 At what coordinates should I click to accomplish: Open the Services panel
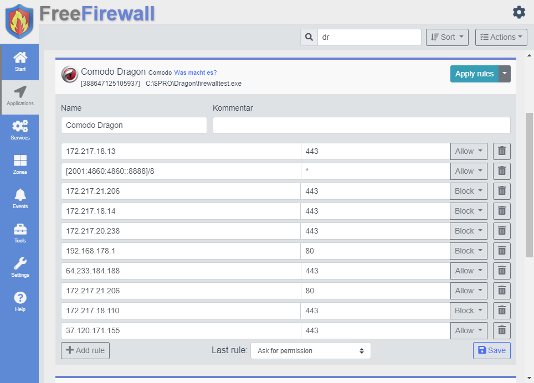[x=20, y=130]
